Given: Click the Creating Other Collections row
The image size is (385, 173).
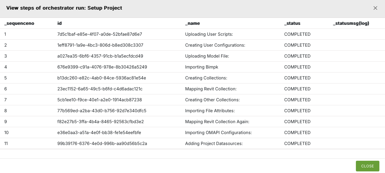Looking at the screenshot, I should tap(212, 100).
